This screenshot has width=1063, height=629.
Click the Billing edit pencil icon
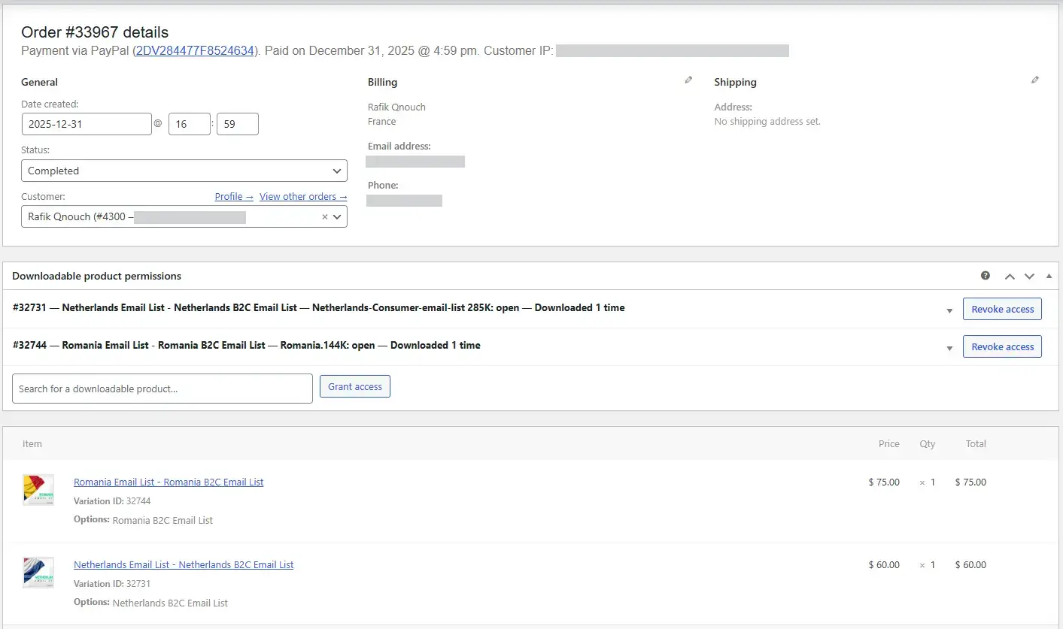(688, 80)
